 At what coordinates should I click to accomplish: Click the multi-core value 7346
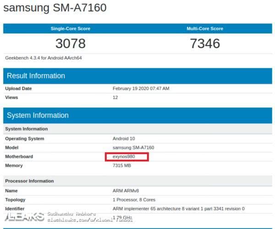(205, 44)
